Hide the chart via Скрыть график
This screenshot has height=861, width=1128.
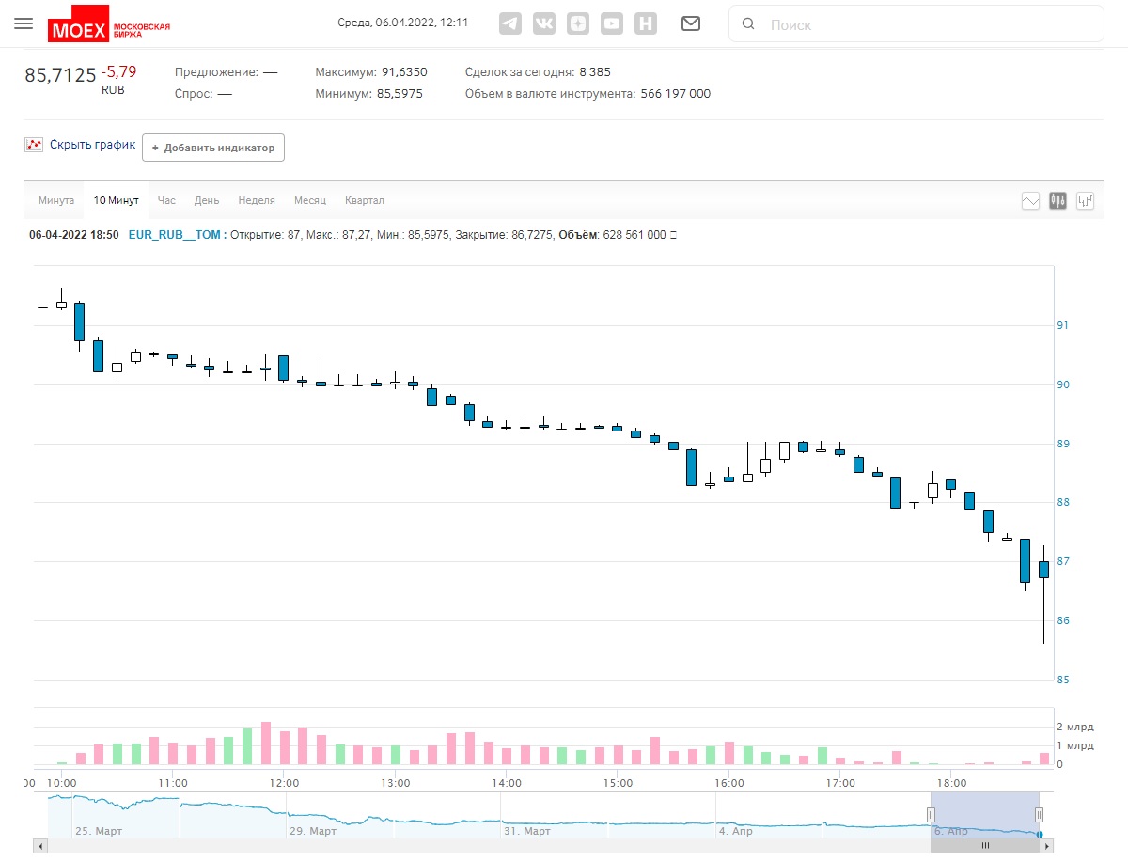92,145
